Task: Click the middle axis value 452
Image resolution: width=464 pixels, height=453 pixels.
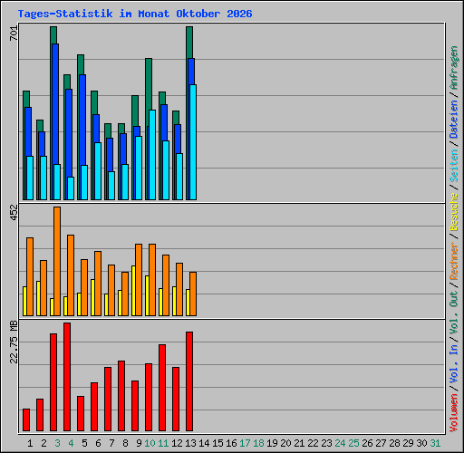Action: tap(14, 213)
